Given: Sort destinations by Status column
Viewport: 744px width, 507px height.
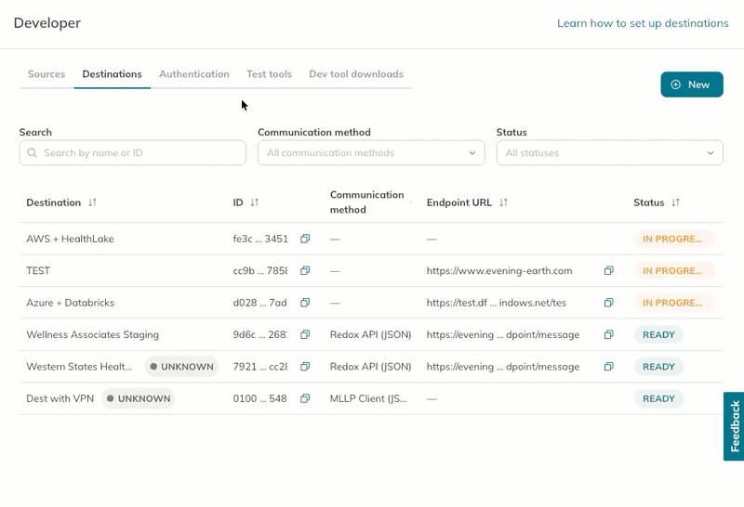Looking at the screenshot, I should tap(676, 202).
